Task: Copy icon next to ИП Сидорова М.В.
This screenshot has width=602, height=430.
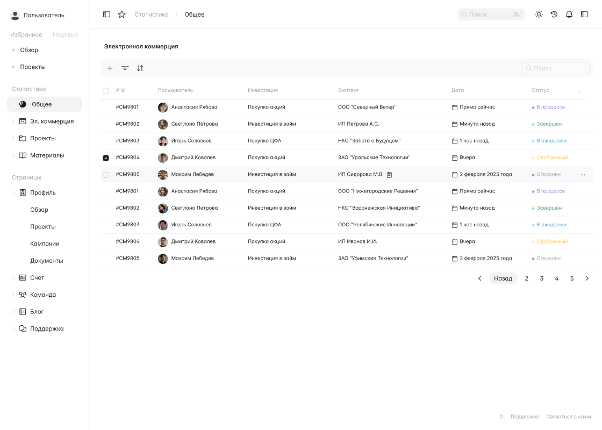Action: click(390, 175)
